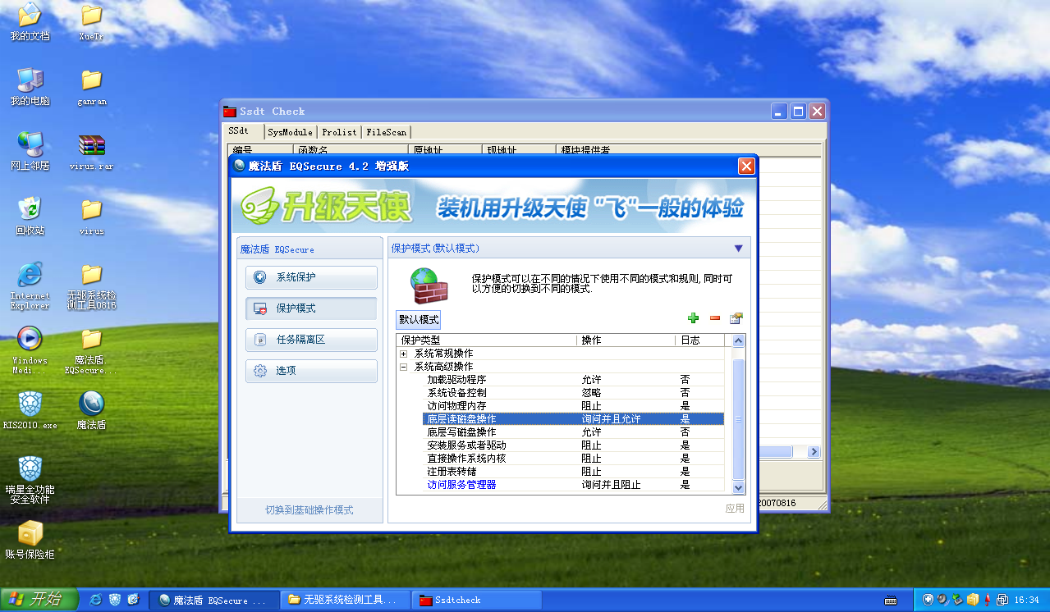Switch to the Prolist tab in Ssdt Check

pos(339,132)
